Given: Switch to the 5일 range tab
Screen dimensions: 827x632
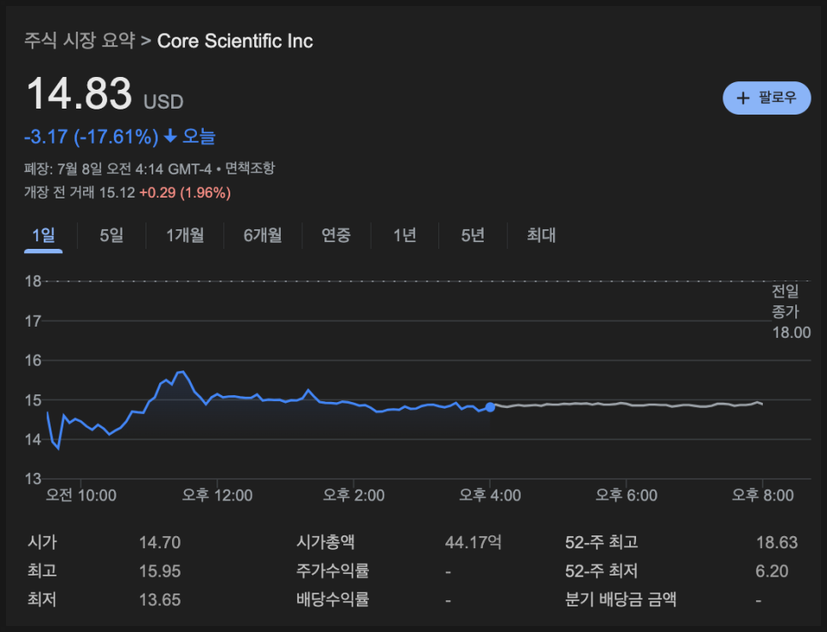Looking at the screenshot, I should tap(111, 235).
